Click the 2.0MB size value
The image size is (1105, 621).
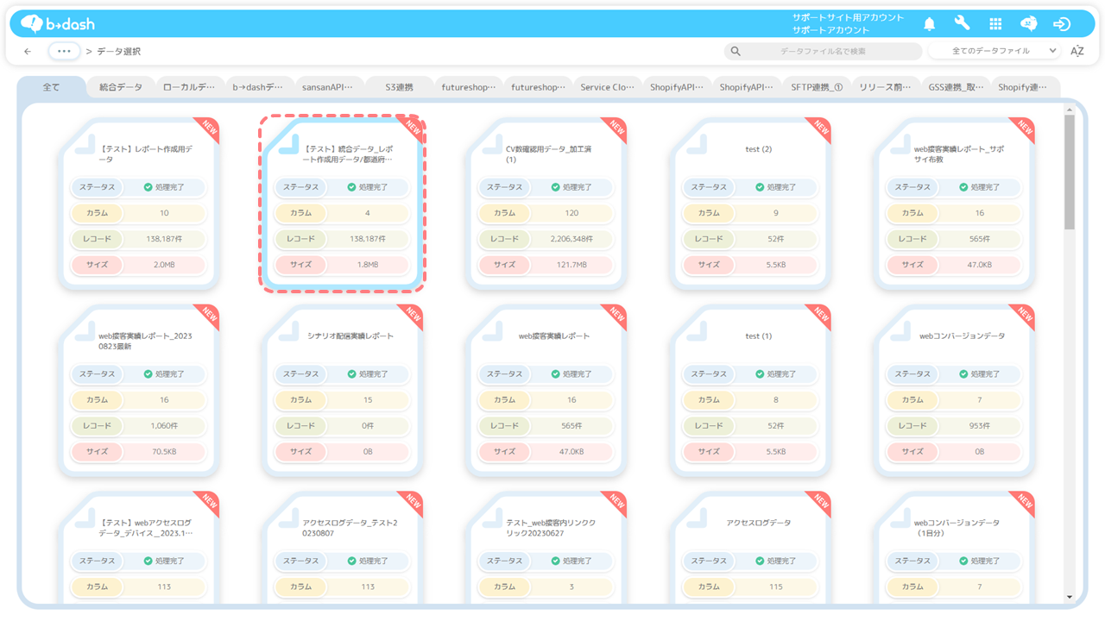pos(164,265)
